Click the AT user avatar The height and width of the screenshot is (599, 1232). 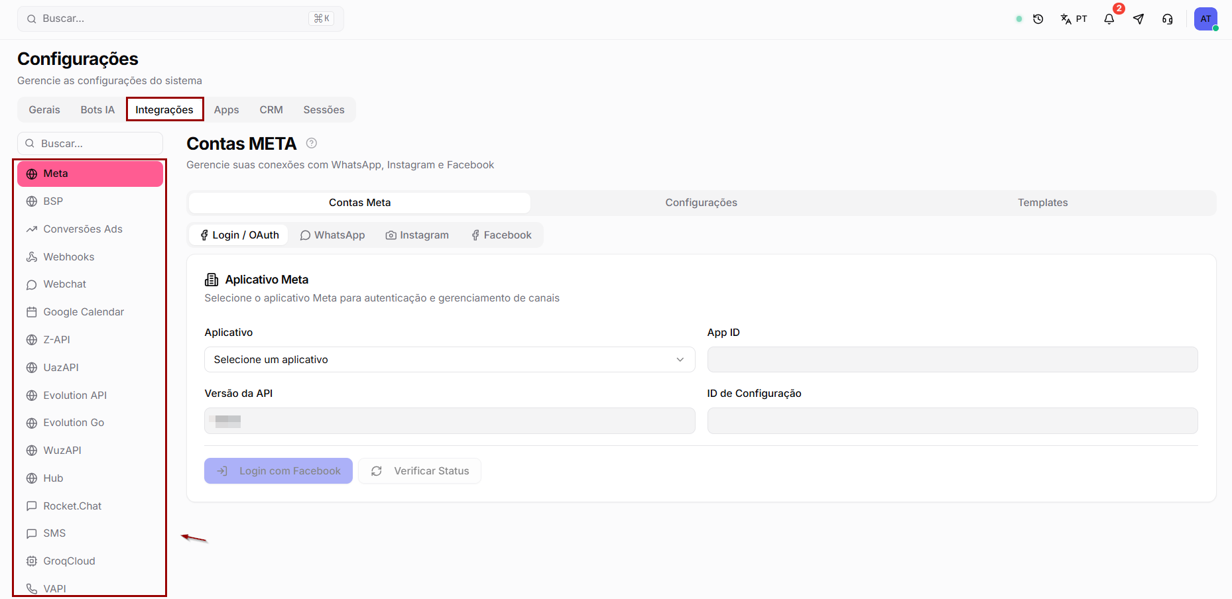(1205, 19)
